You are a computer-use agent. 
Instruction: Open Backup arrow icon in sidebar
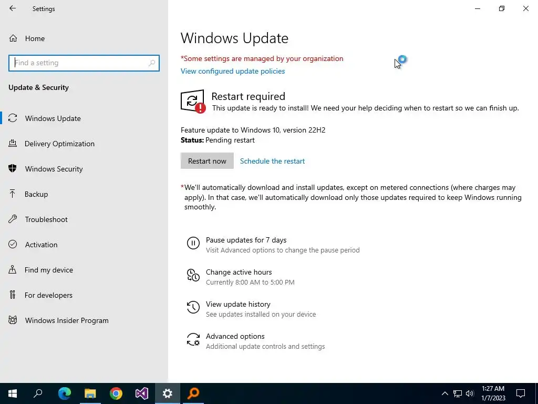click(13, 194)
